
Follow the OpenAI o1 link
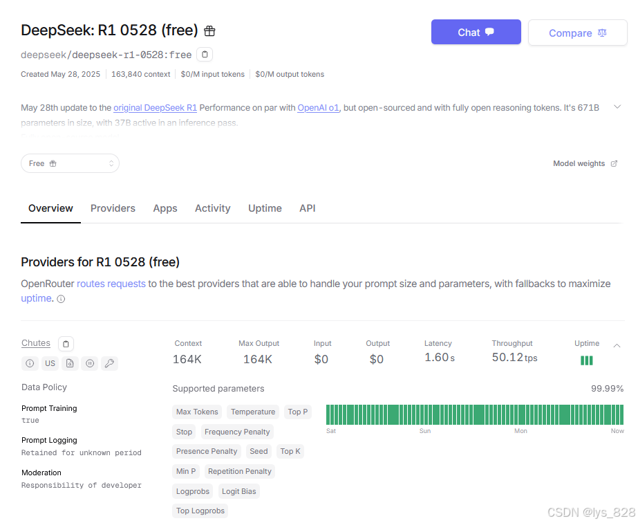click(318, 107)
